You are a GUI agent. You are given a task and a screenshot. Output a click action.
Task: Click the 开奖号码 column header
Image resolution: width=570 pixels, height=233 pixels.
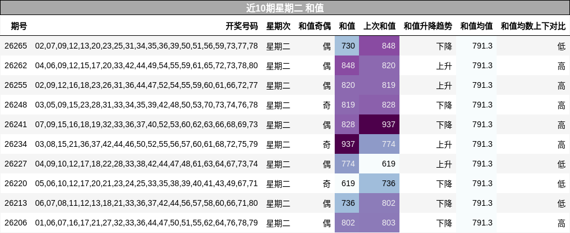(x=242, y=26)
